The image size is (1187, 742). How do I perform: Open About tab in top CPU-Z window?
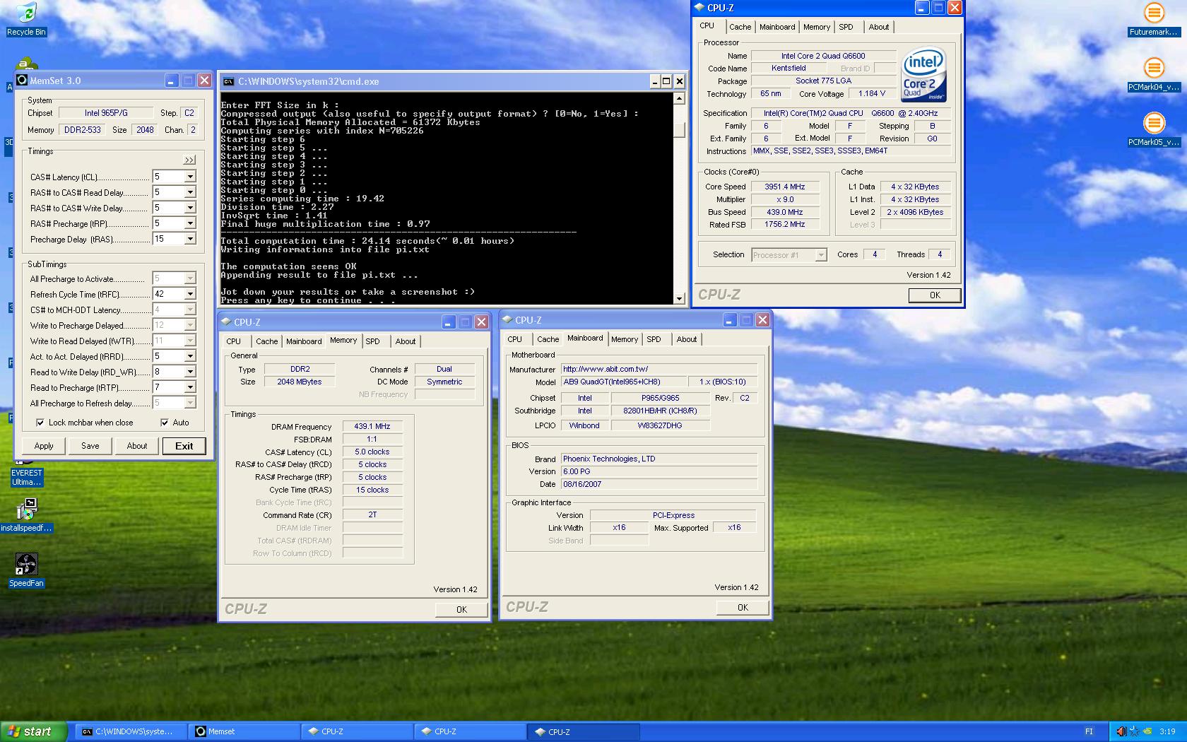[879, 27]
